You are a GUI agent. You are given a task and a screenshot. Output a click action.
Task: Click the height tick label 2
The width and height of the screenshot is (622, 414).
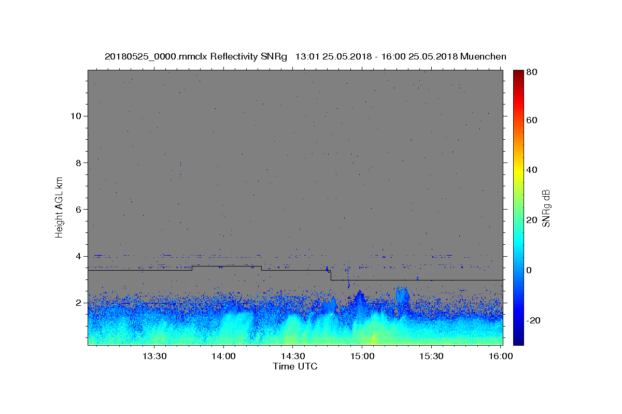[79, 303]
